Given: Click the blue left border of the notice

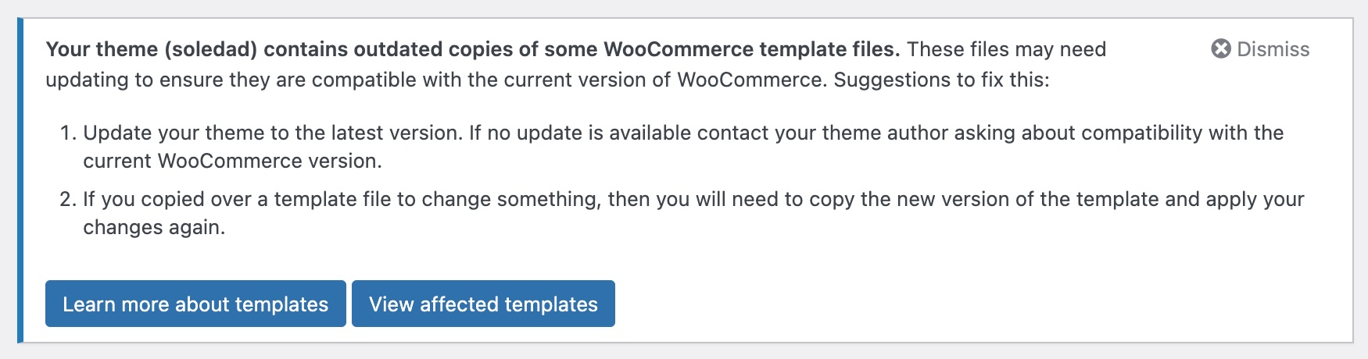Looking at the screenshot, I should click(x=20, y=179).
